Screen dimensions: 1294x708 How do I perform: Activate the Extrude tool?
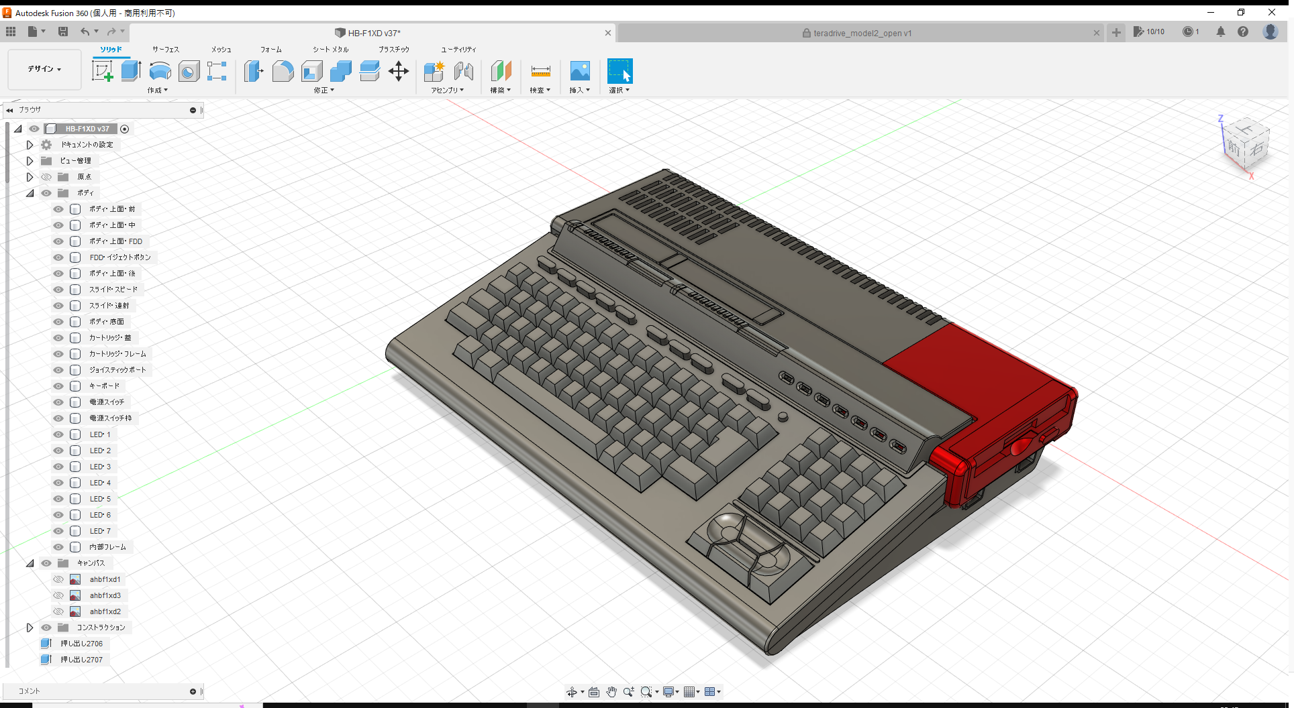(130, 70)
